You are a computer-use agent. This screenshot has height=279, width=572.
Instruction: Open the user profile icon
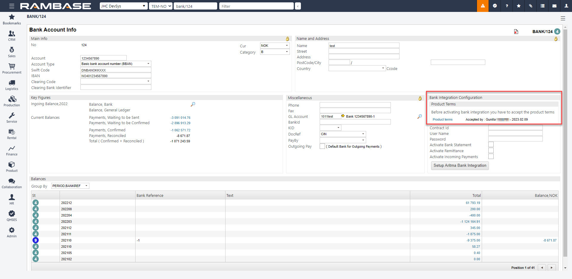coord(566,6)
